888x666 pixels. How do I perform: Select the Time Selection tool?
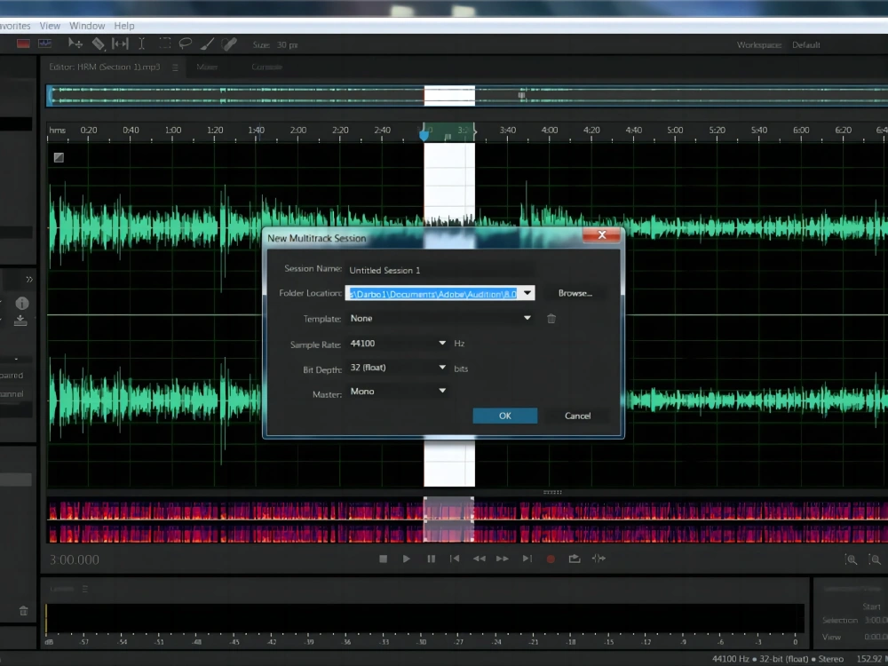coord(141,44)
